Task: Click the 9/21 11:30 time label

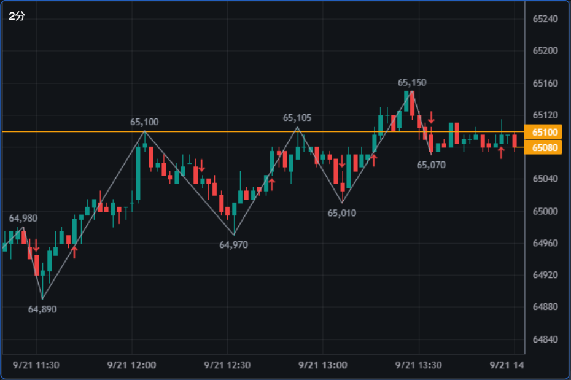Action: [36, 365]
